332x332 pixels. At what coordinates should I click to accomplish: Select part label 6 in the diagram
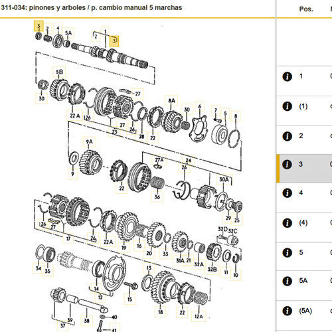(x=200, y=107)
